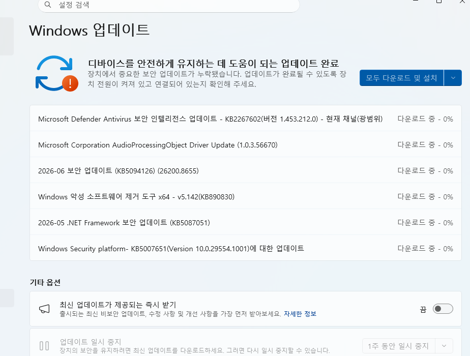
Task: Click download status of KB890830 tool
Action: pyautogui.click(x=425, y=197)
